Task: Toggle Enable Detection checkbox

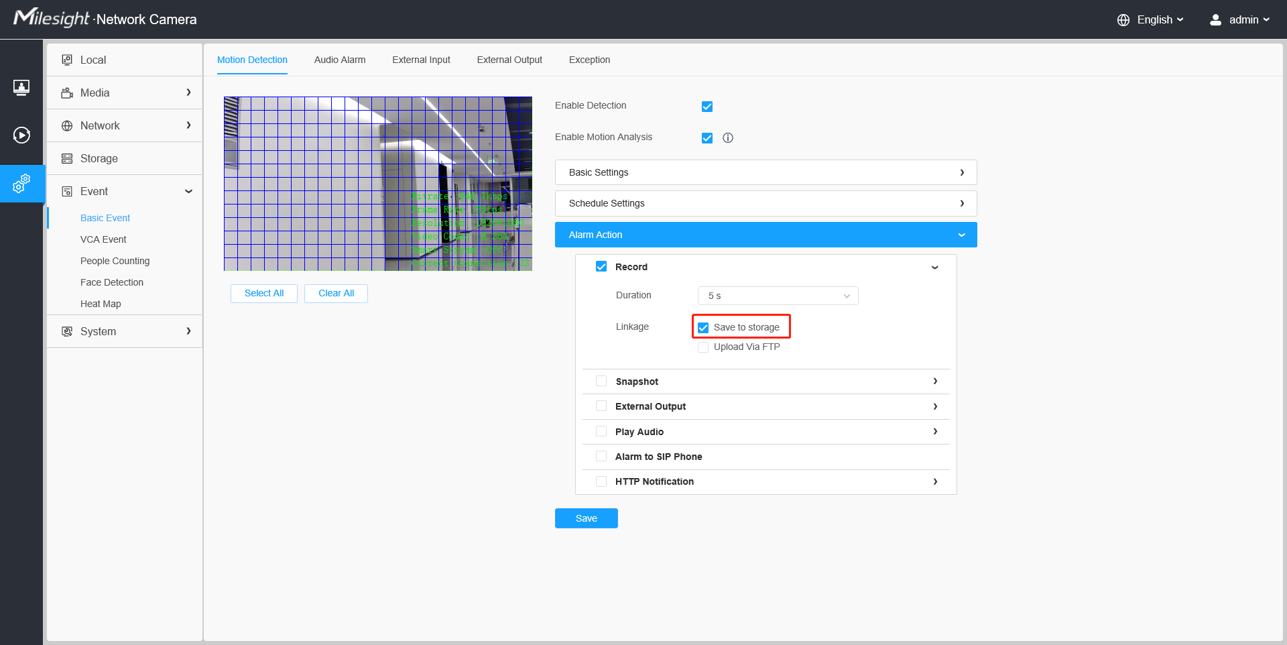Action: point(707,107)
